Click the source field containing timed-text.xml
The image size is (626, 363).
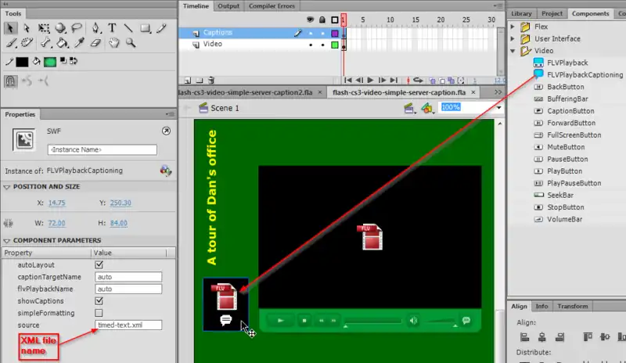coord(128,324)
